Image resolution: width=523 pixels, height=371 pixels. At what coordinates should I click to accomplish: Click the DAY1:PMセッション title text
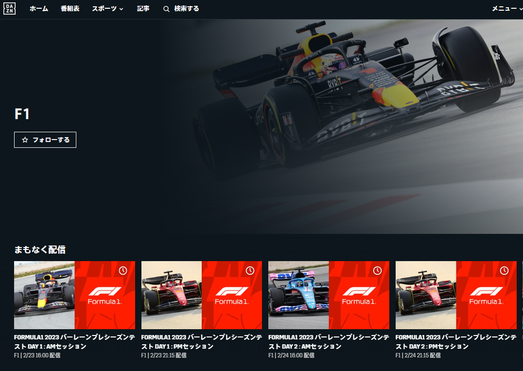coord(201,342)
